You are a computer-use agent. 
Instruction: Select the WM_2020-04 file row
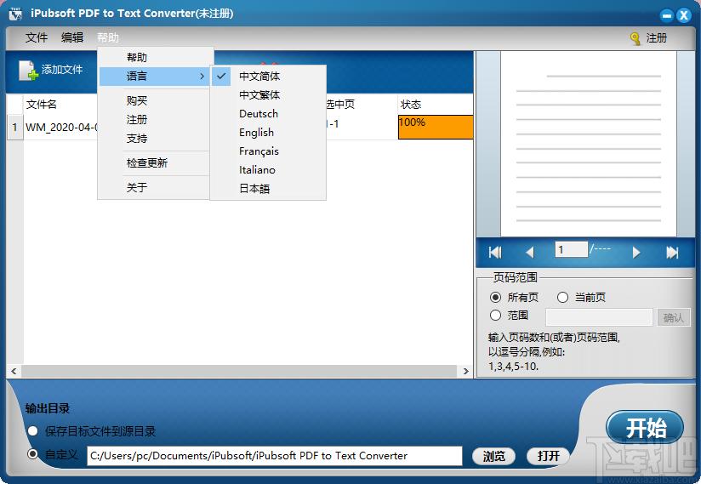click(x=239, y=127)
